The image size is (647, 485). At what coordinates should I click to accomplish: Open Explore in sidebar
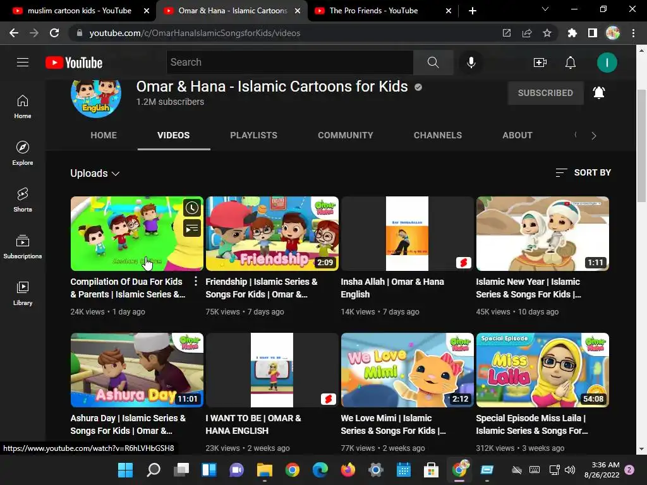pos(23,153)
